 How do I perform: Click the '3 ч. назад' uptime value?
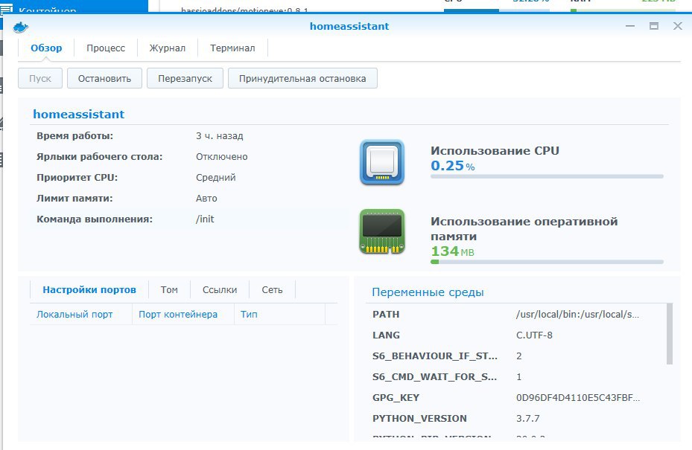click(x=219, y=136)
